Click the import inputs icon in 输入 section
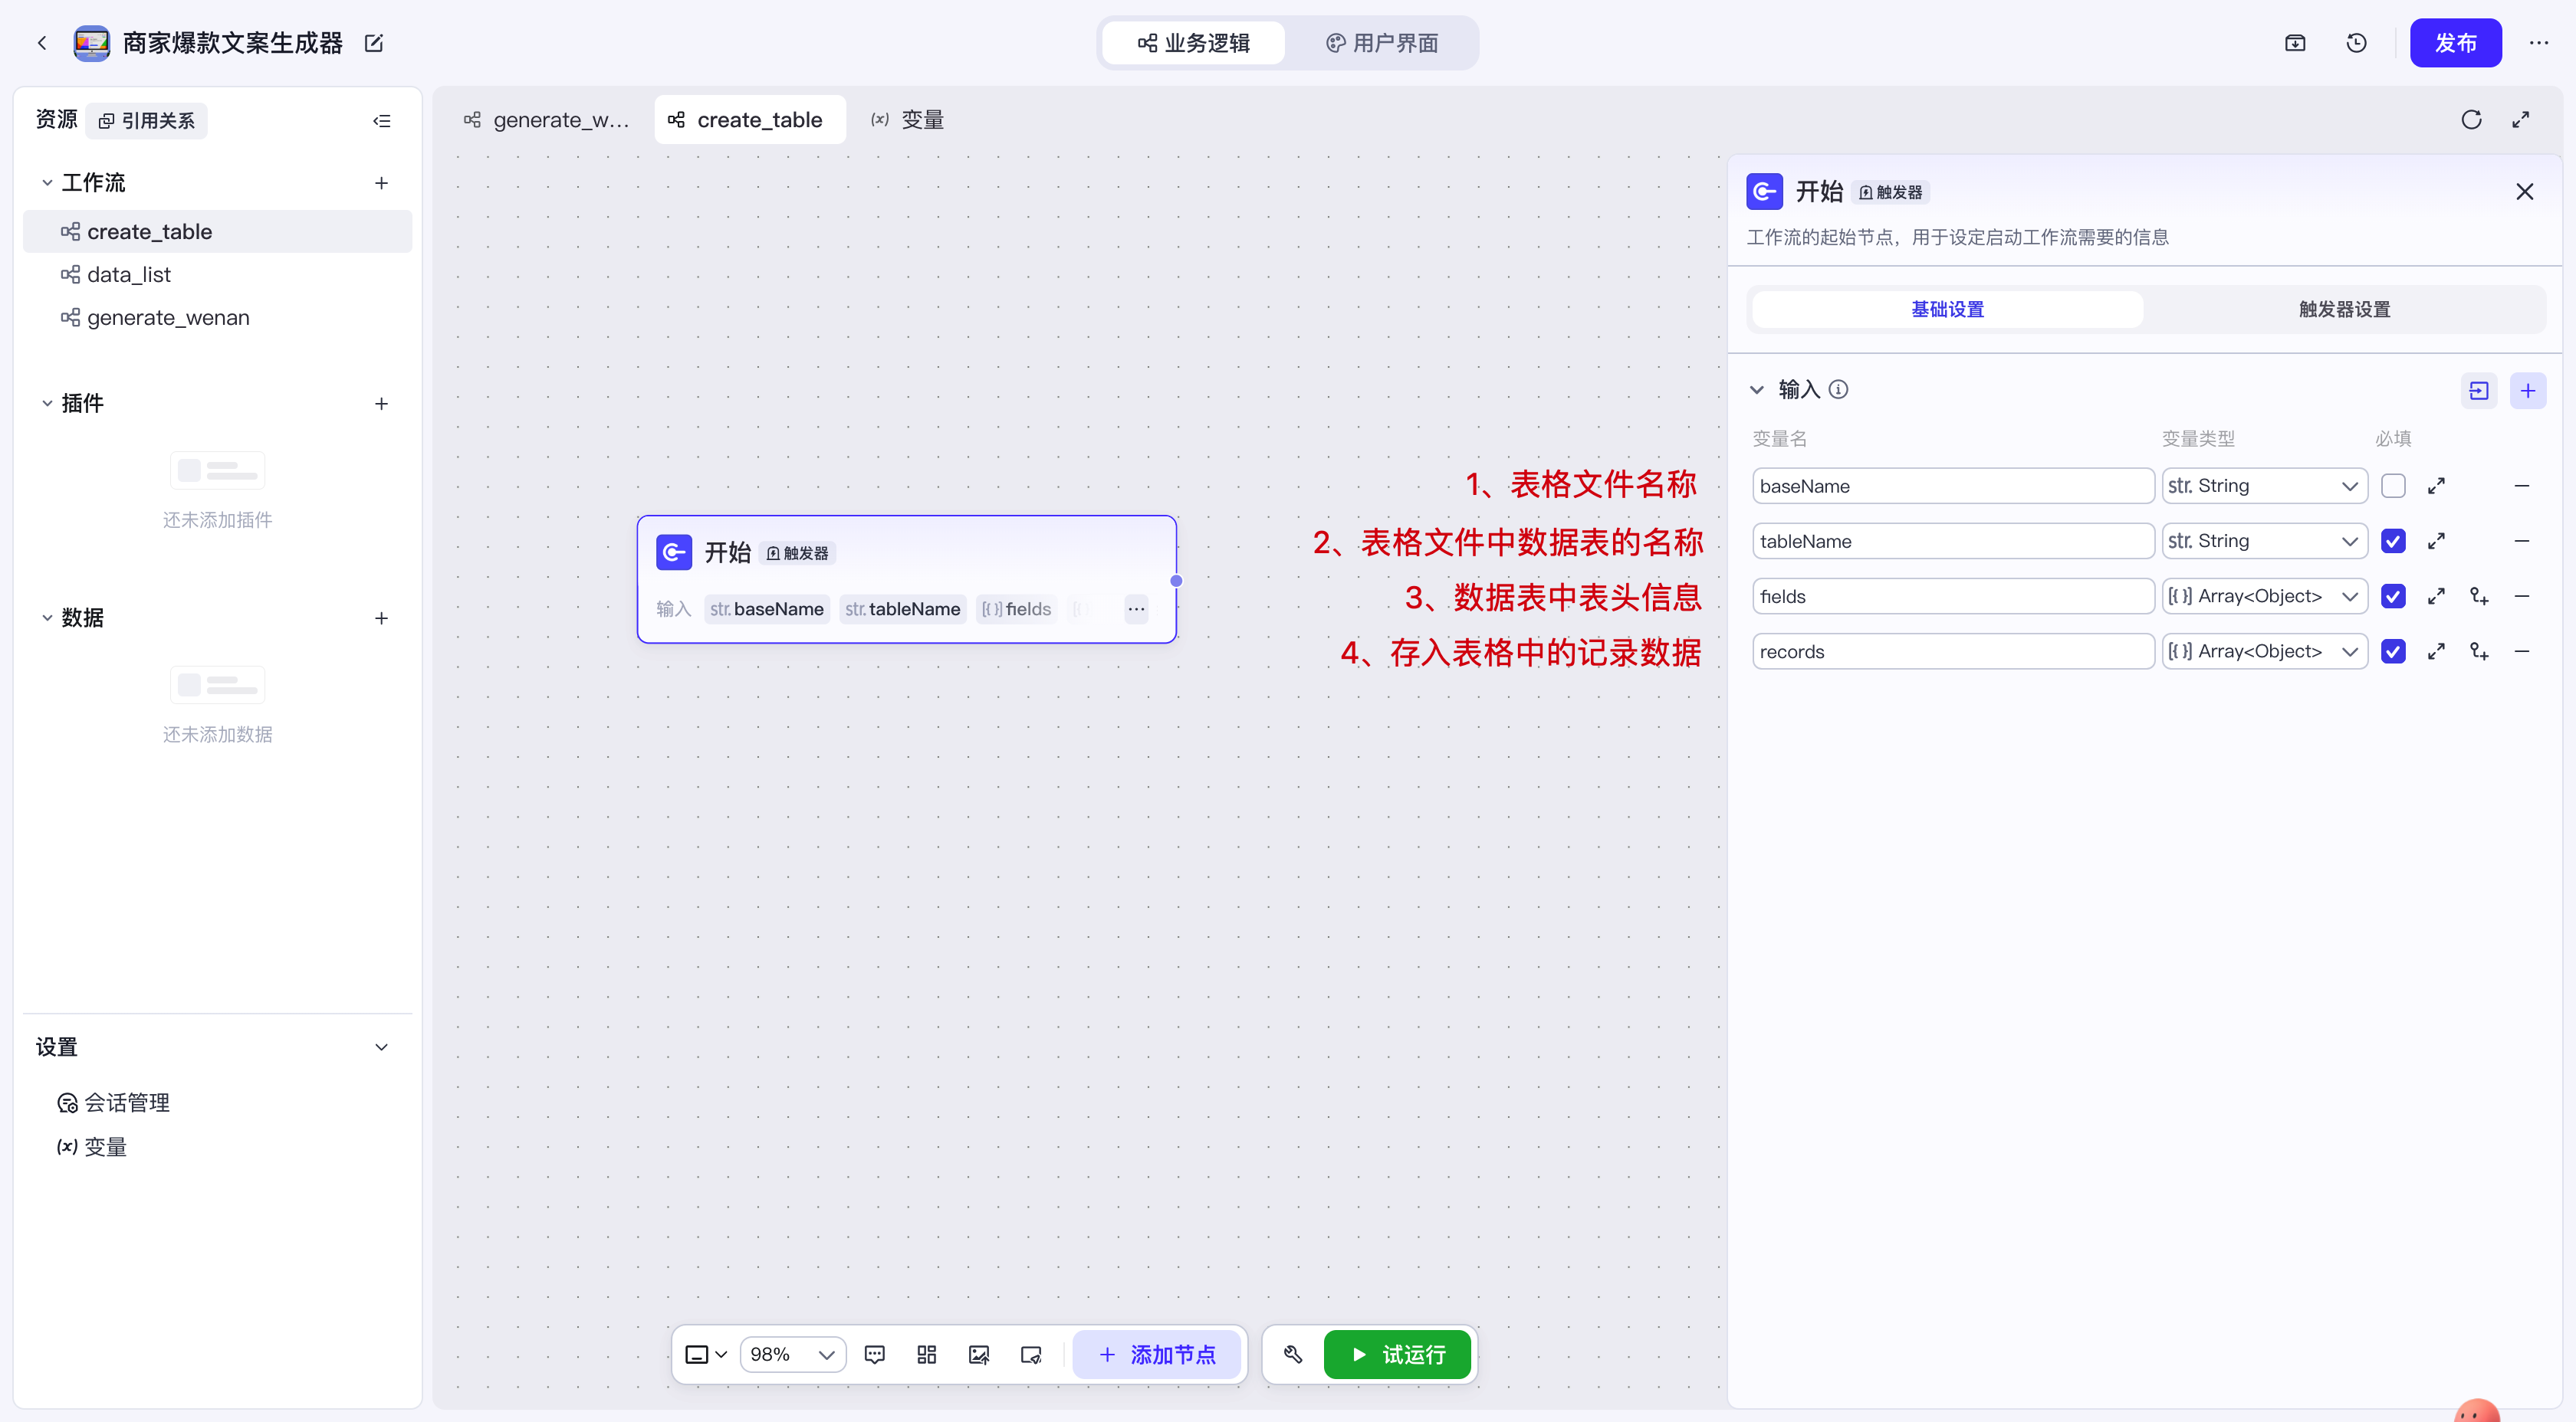This screenshot has height=1422, width=2576. click(x=2478, y=391)
